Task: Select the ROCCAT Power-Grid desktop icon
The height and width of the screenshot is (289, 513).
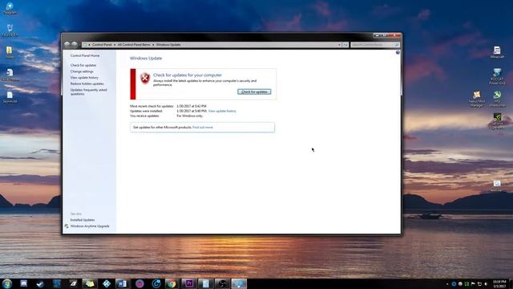Action: pos(497,76)
